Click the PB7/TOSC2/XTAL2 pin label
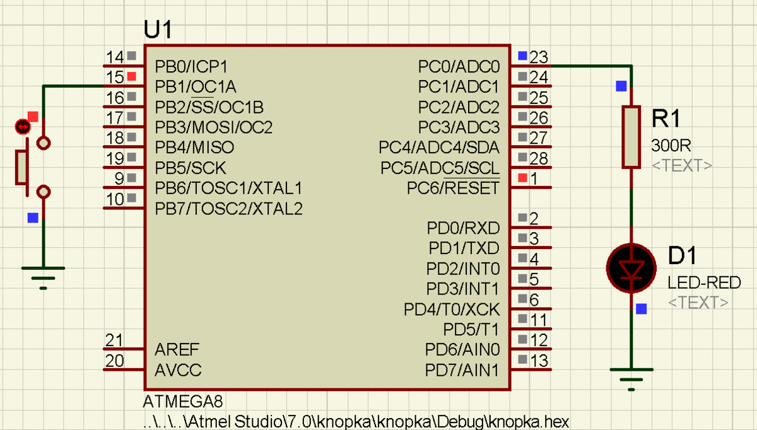This screenshot has width=757, height=430. (x=229, y=208)
